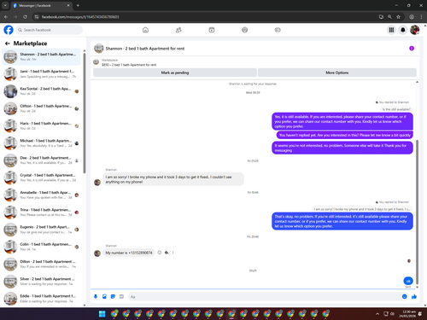The height and width of the screenshot is (320, 427).
Task: Go to the Home feed icon
Action: (x=145, y=30)
